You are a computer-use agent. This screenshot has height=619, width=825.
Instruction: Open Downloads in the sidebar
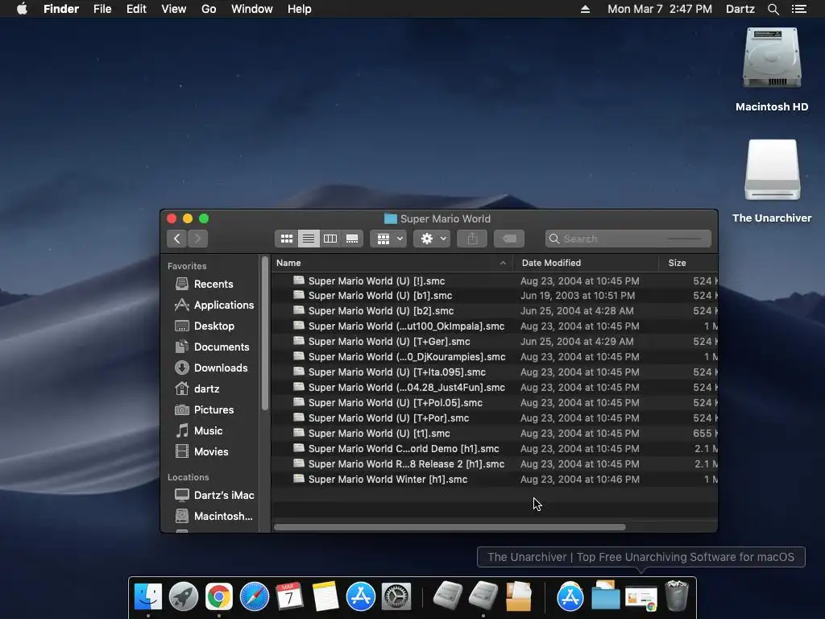pyautogui.click(x=210, y=368)
